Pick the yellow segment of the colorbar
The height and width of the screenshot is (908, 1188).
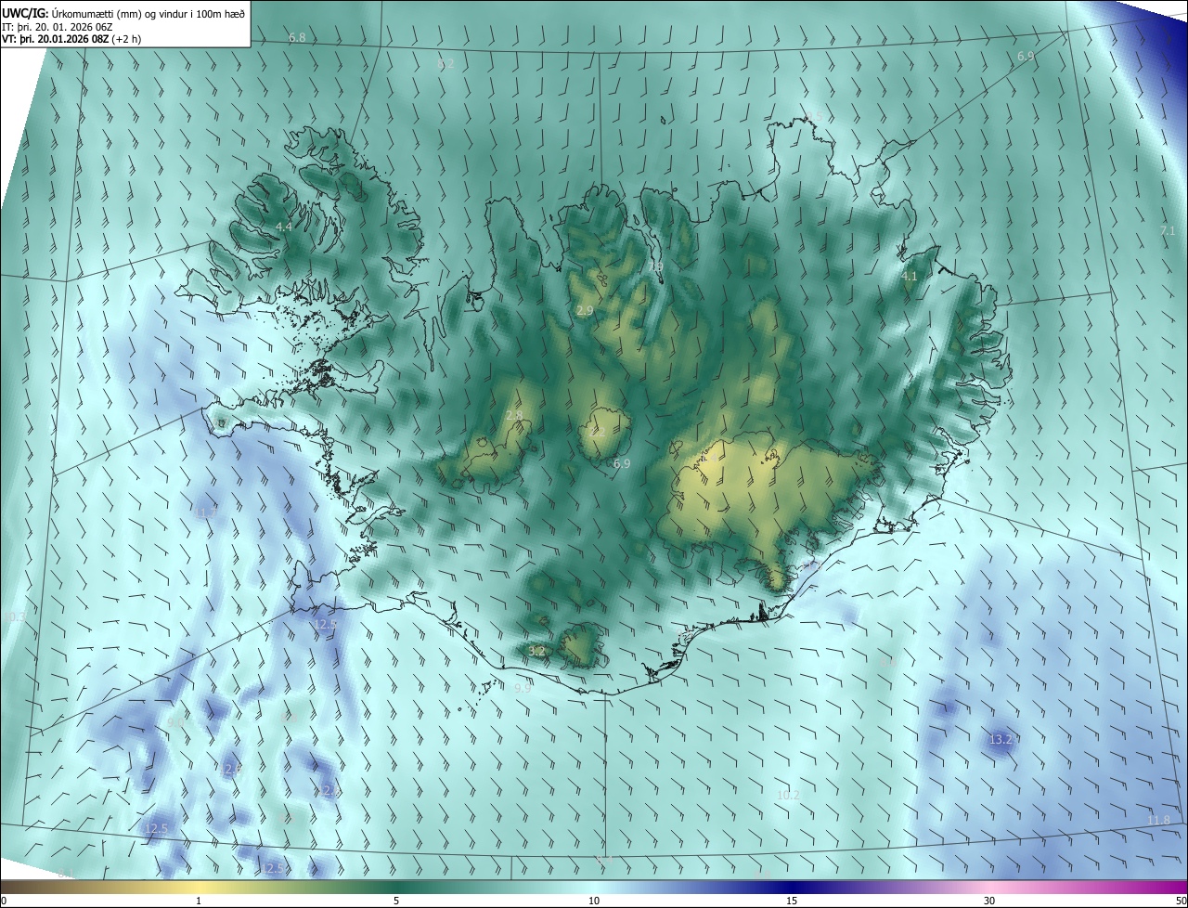(200, 888)
